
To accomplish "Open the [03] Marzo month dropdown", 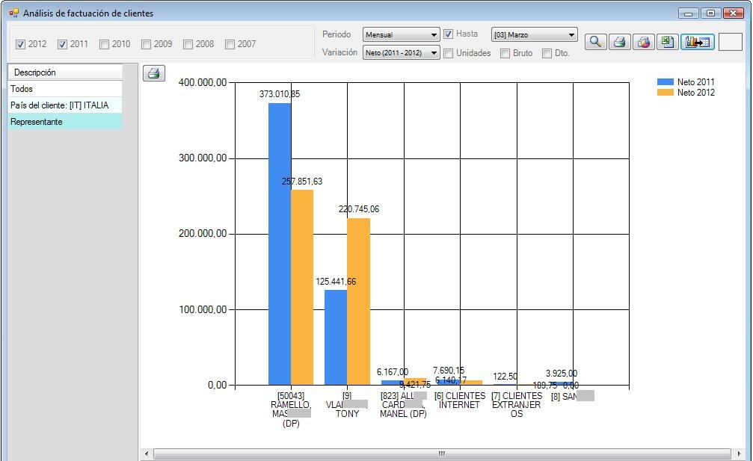I will pos(535,35).
